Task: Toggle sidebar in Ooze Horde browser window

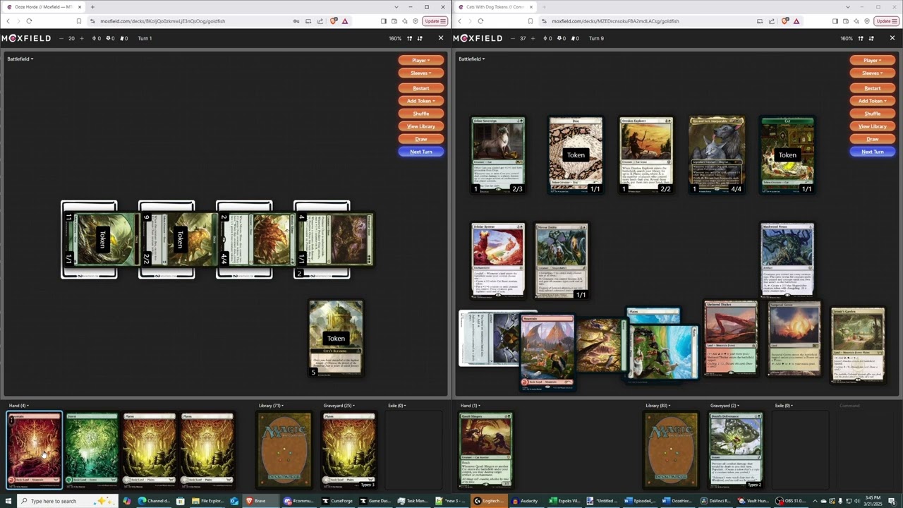Action: click(383, 21)
